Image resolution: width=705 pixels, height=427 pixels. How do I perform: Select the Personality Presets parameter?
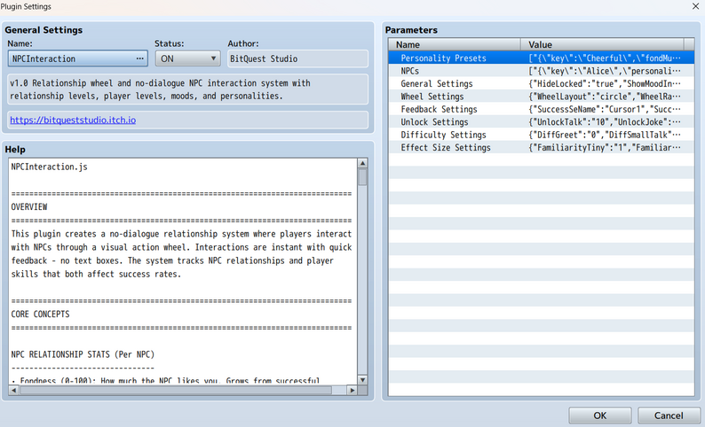(542, 58)
